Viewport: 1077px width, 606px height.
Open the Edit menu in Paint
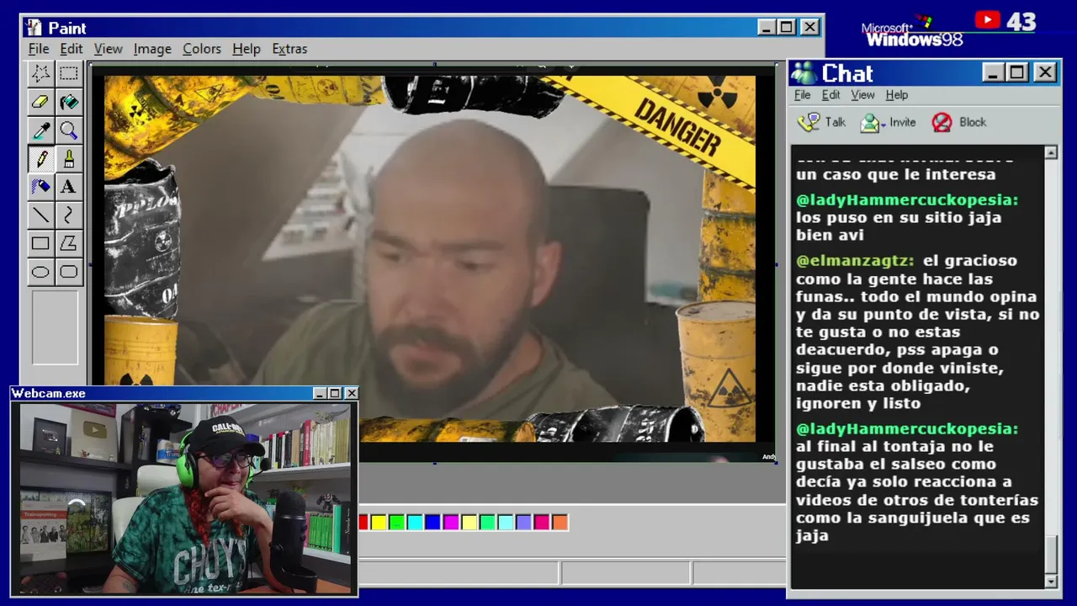click(x=72, y=49)
